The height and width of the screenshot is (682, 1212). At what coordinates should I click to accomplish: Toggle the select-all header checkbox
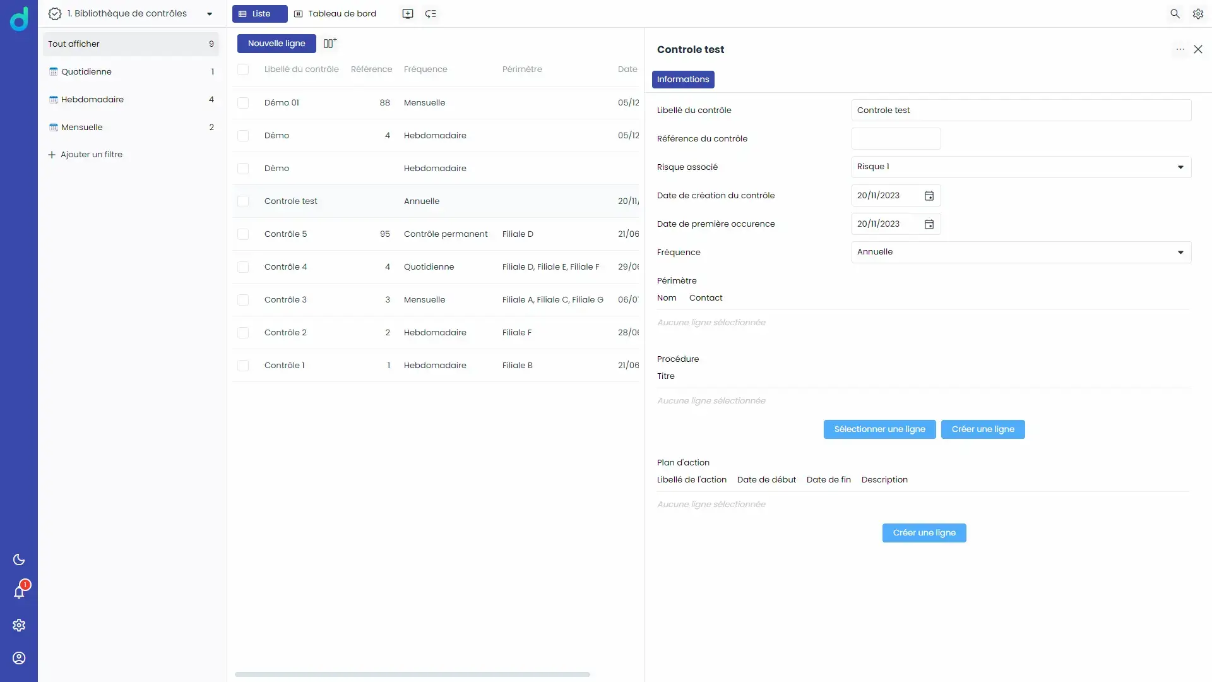(243, 69)
